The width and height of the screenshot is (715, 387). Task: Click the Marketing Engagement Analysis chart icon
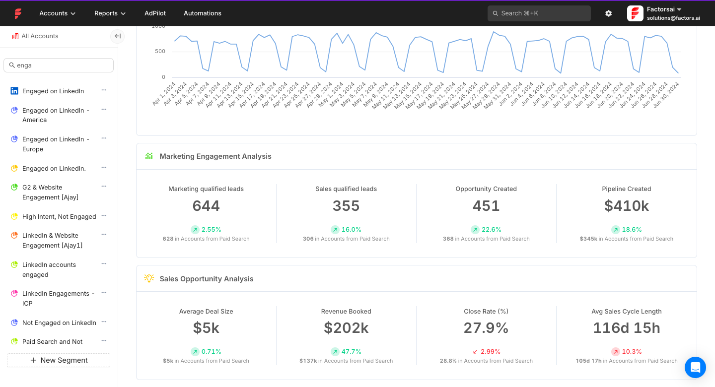149,156
